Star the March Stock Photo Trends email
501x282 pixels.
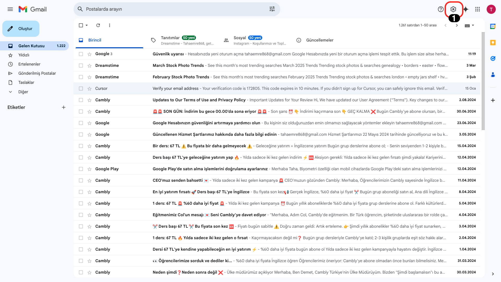click(90, 66)
